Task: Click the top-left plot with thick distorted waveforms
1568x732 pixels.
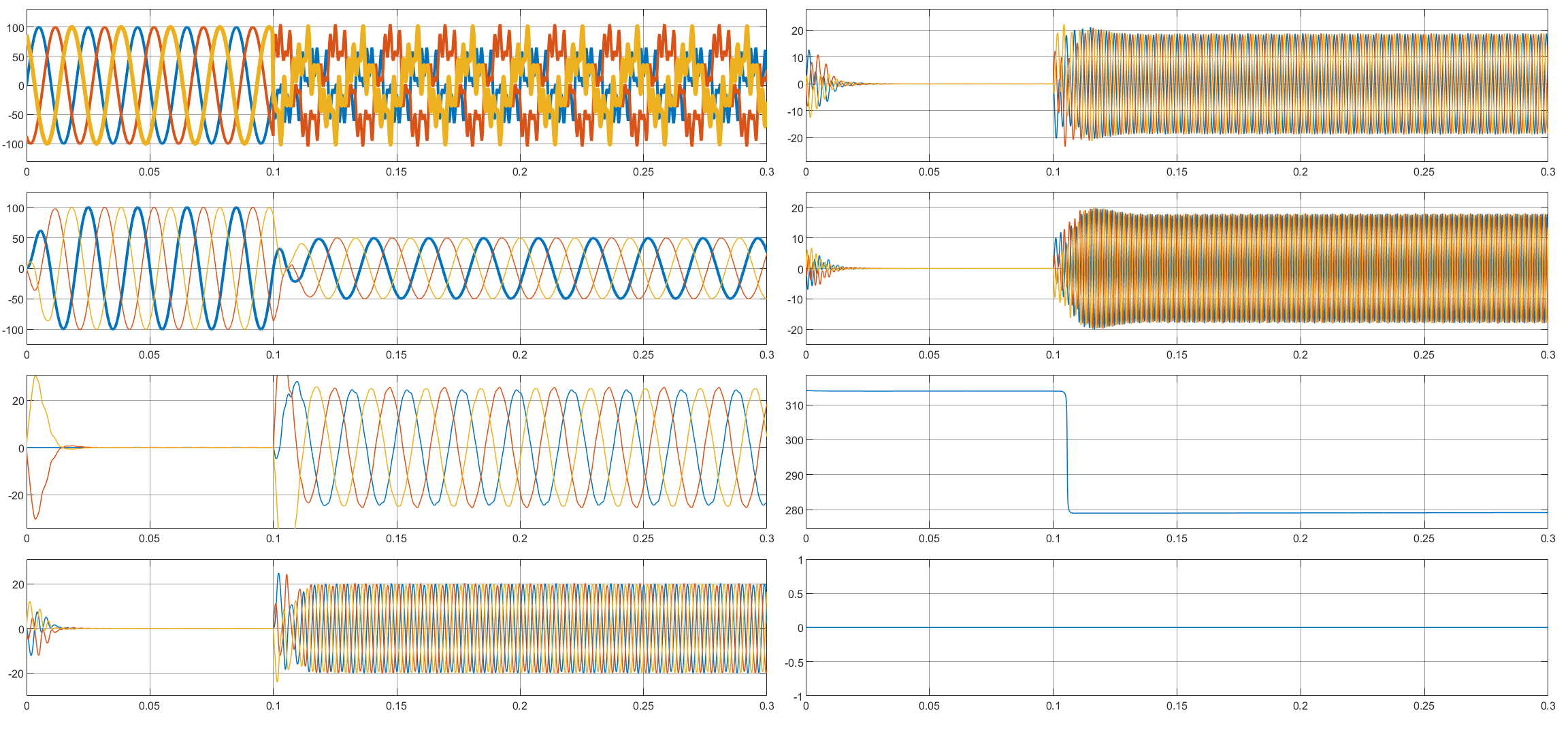Action: pyautogui.click(x=396, y=85)
